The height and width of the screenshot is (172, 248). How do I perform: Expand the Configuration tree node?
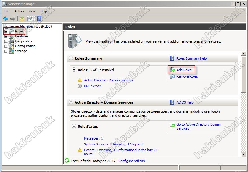(x=6, y=46)
